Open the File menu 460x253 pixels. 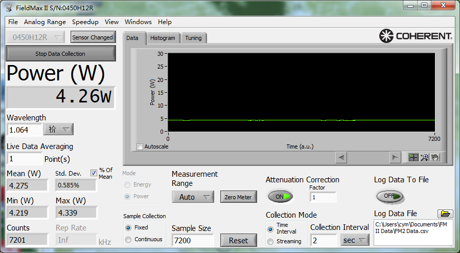pos(13,22)
